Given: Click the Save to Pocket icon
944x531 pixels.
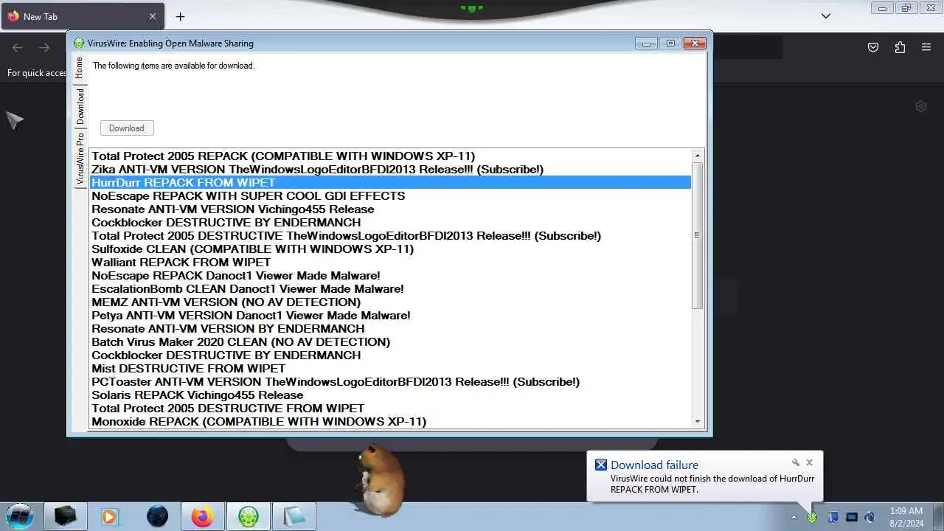Looking at the screenshot, I should (x=873, y=47).
